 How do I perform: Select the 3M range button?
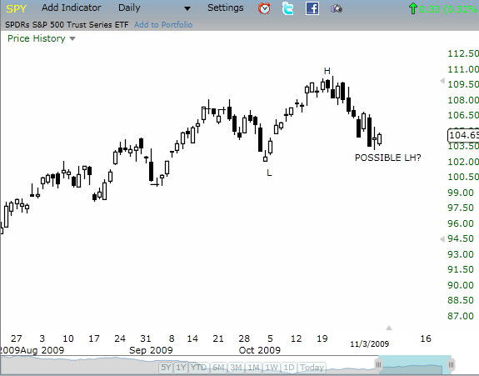click(x=236, y=367)
